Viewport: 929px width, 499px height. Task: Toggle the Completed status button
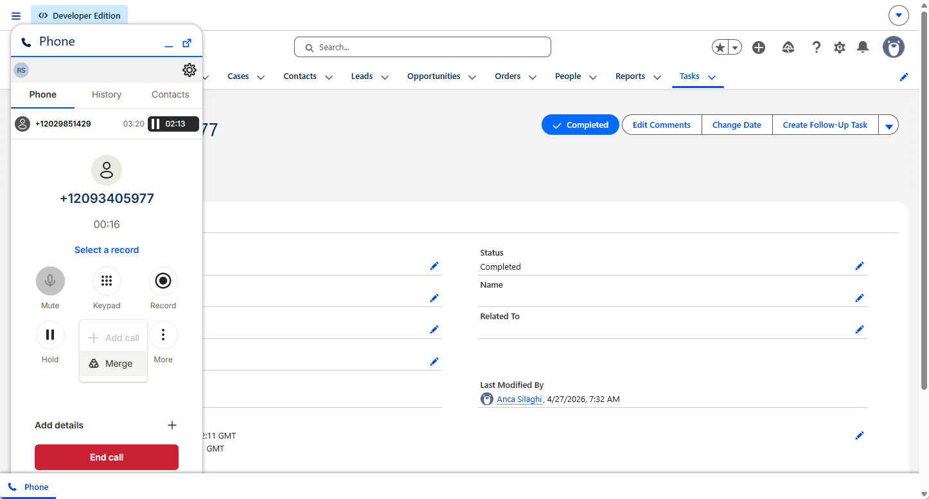(580, 125)
